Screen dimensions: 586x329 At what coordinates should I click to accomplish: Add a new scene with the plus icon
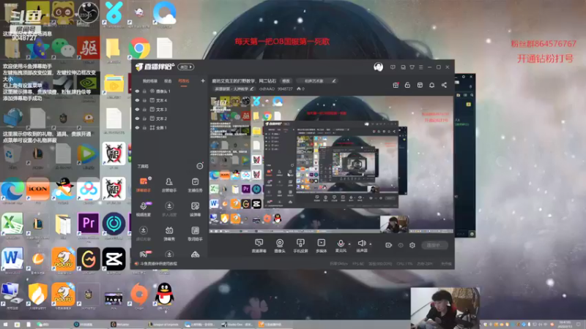tap(203, 80)
